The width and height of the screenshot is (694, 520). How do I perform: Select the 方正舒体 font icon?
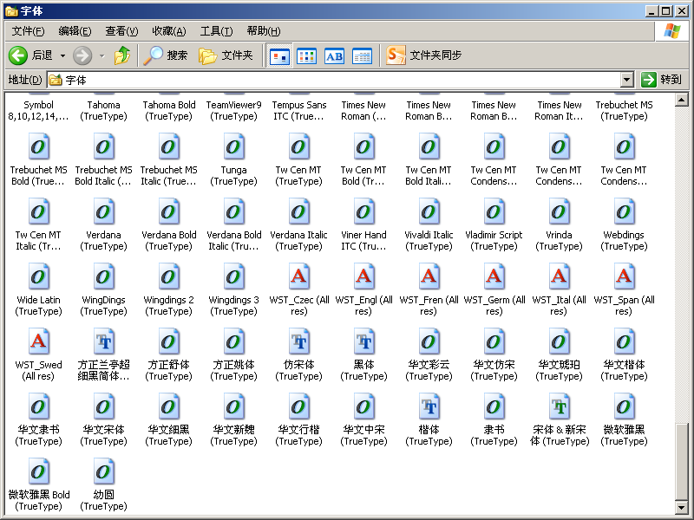168,341
